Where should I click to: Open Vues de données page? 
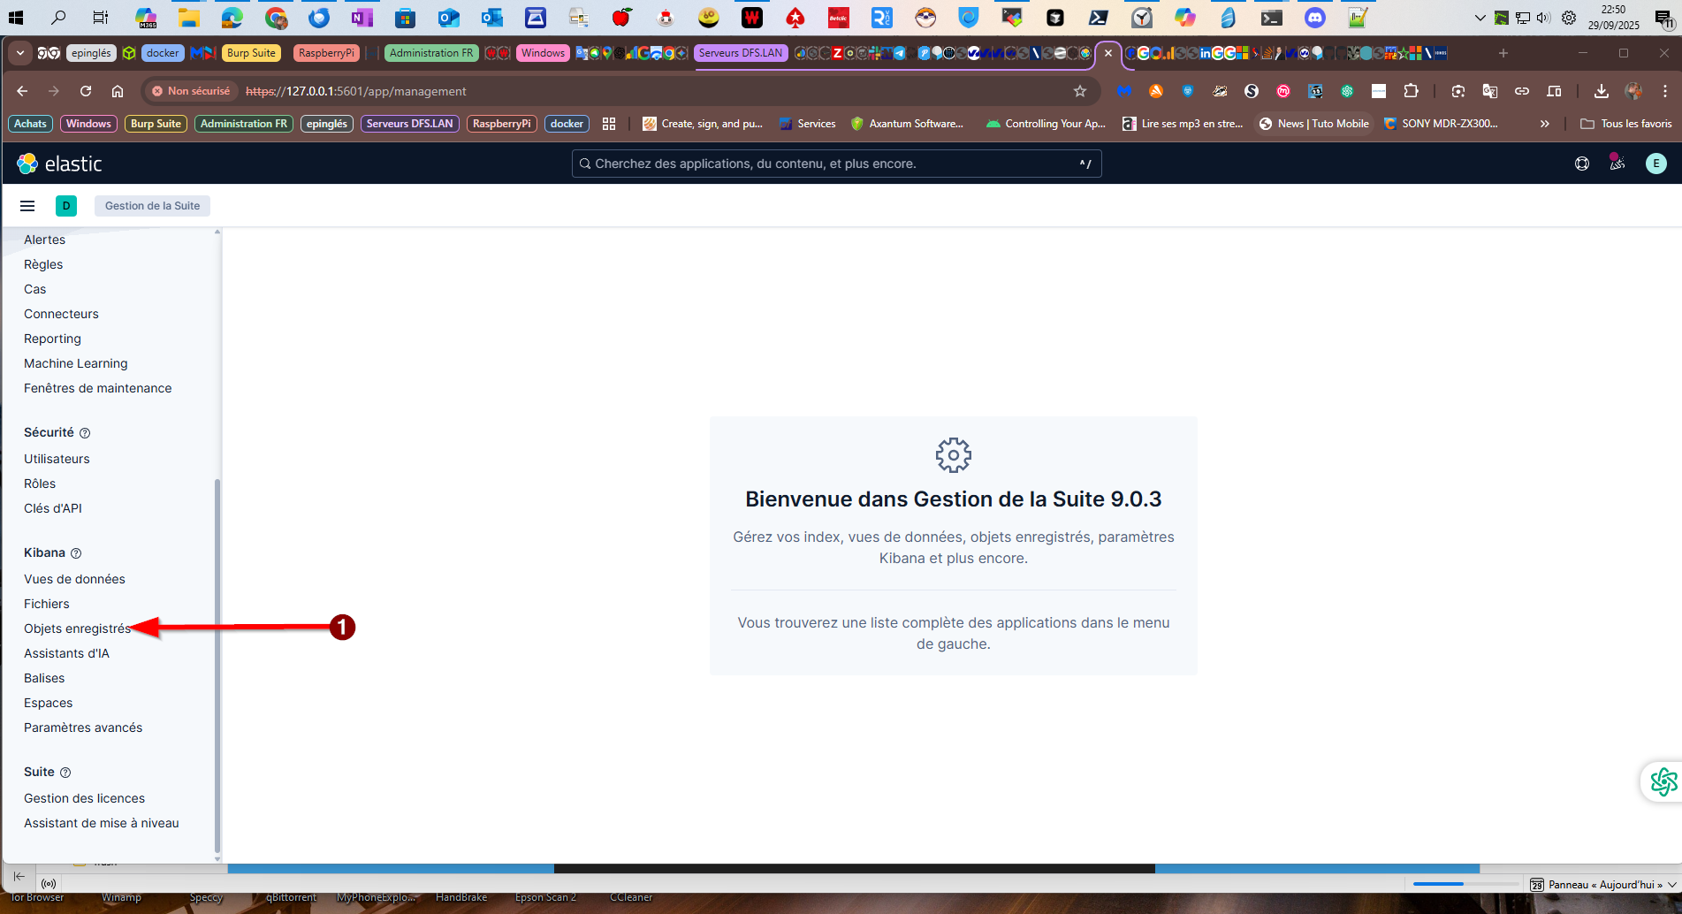(74, 579)
